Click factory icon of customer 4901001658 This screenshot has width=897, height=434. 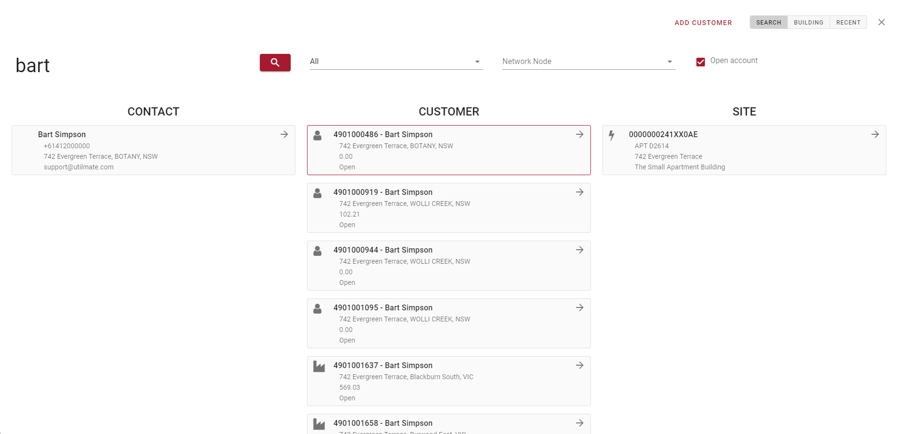pos(319,424)
